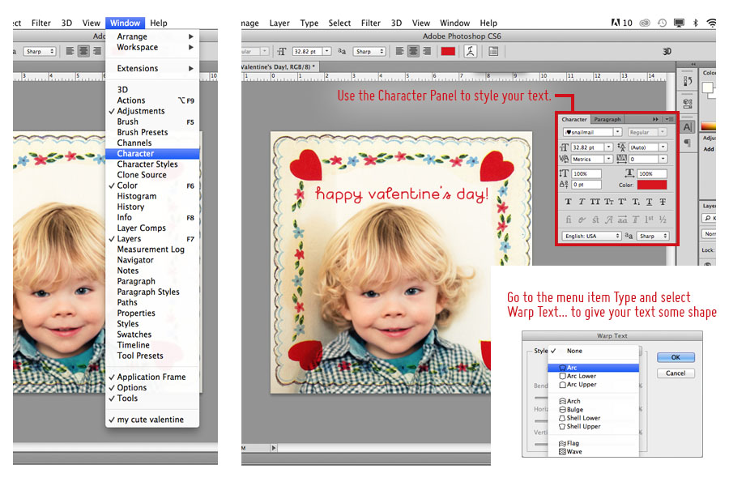The image size is (729, 486).
Task: Open the History panel icon in the dock
Action: (x=688, y=81)
